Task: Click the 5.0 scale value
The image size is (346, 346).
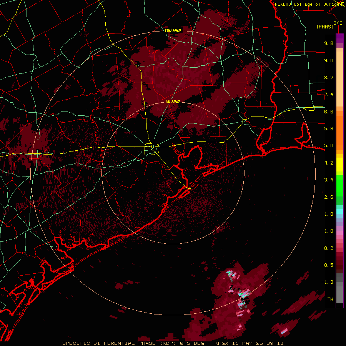Action: click(x=329, y=146)
